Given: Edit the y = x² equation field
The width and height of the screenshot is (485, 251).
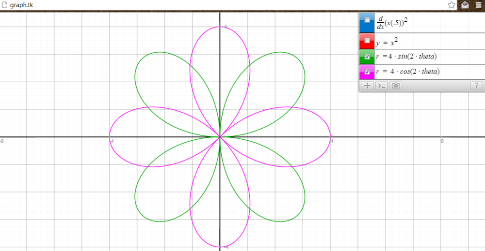Looking at the screenshot, I should (x=427, y=41).
